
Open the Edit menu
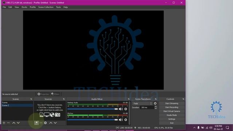click(10, 7)
